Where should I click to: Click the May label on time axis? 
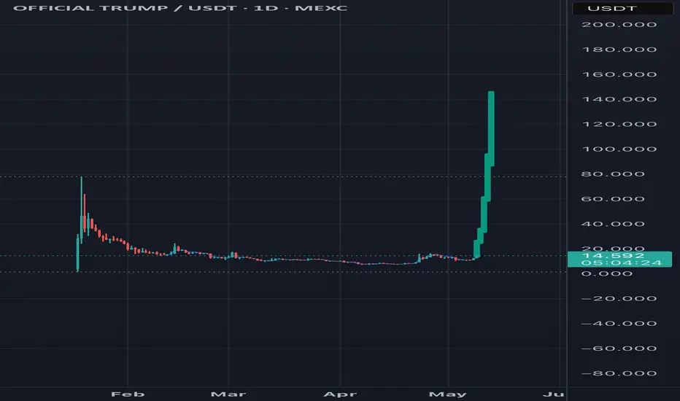coord(447,394)
